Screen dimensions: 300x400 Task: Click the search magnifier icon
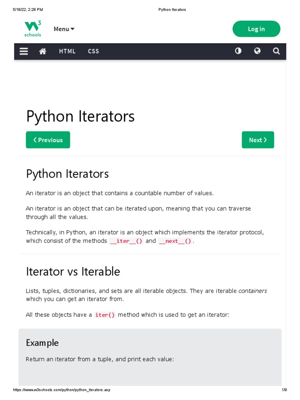(x=276, y=51)
